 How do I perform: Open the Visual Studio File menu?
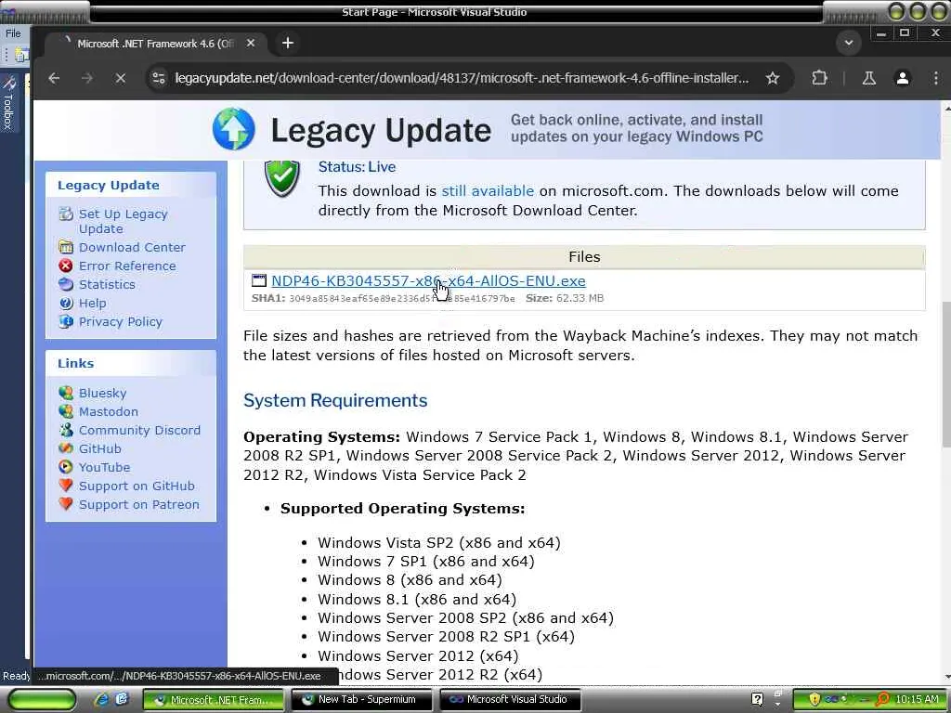pos(13,34)
